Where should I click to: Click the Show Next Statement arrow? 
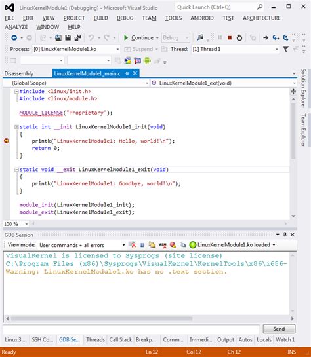[265, 37]
